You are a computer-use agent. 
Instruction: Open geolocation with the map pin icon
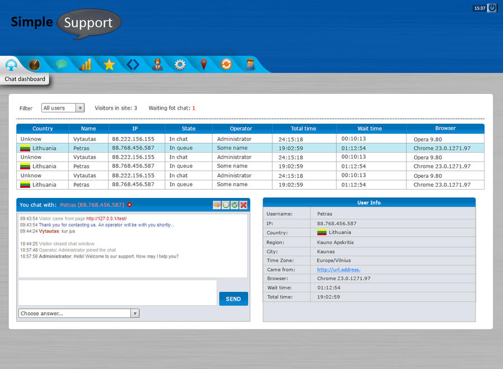pos(203,64)
